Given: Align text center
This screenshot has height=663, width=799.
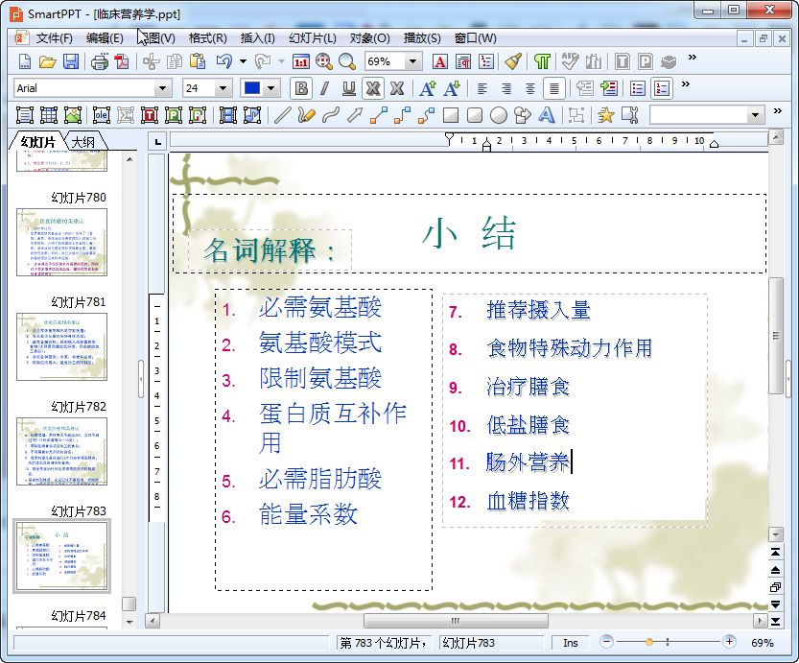Looking at the screenshot, I should point(529,88).
